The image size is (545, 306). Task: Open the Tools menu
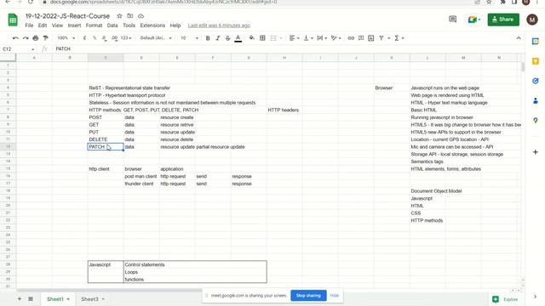point(129,25)
